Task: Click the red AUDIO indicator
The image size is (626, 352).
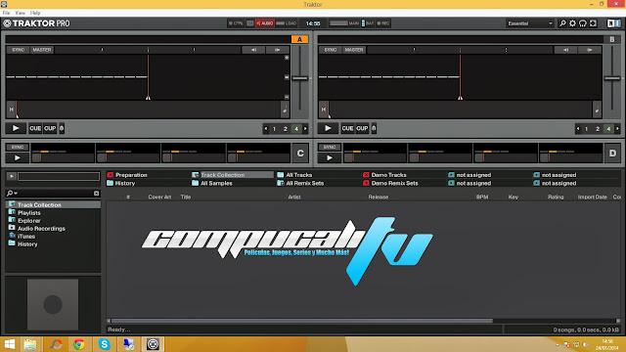Action: pyautogui.click(x=265, y=23)
